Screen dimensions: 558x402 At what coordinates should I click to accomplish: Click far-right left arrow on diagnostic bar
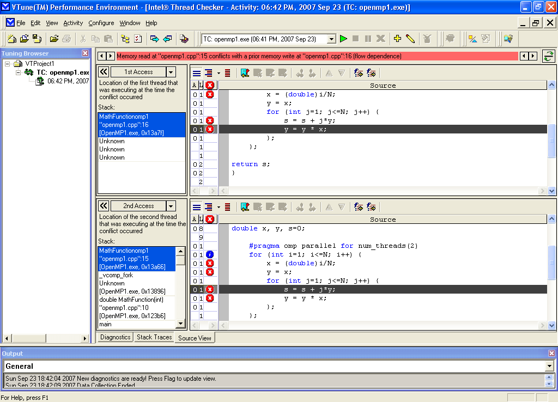pyautogui.click(x=524, y=56)
